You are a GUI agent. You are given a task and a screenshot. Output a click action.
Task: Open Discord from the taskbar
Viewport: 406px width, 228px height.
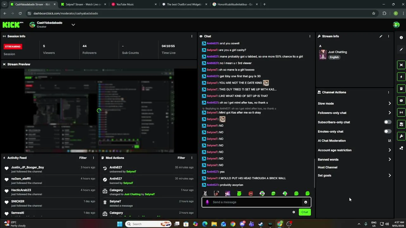pyautogui.click(x=242, y=224)
